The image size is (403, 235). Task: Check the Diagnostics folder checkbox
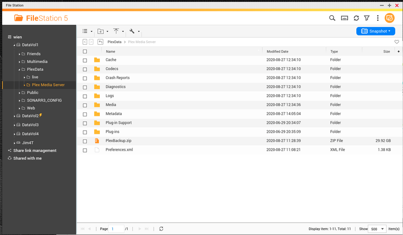click(85, 87)
